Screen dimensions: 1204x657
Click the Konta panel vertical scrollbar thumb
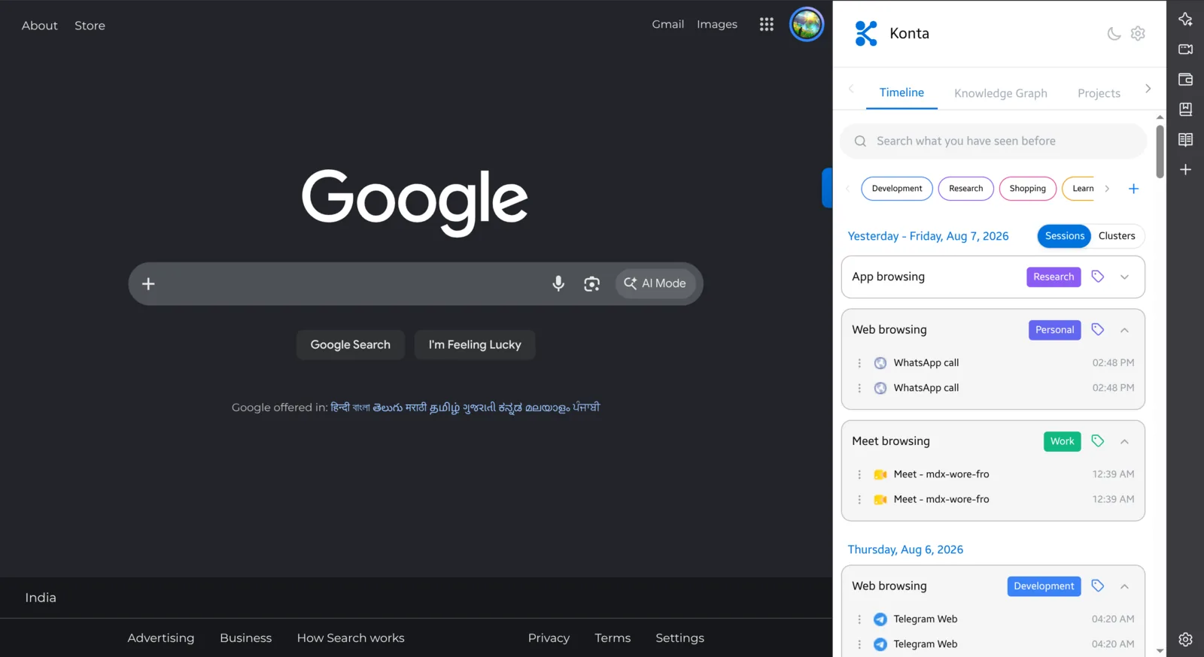1160,152
